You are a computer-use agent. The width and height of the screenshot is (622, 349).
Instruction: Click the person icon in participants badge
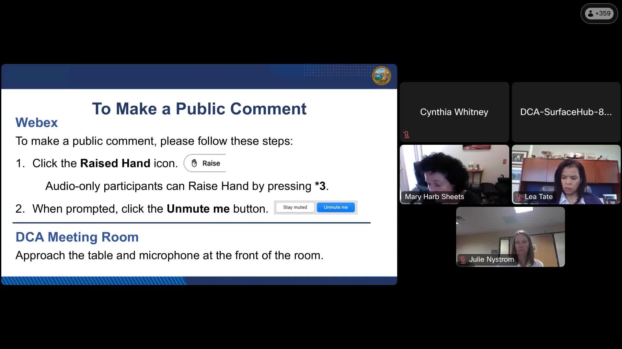(591, 14)
